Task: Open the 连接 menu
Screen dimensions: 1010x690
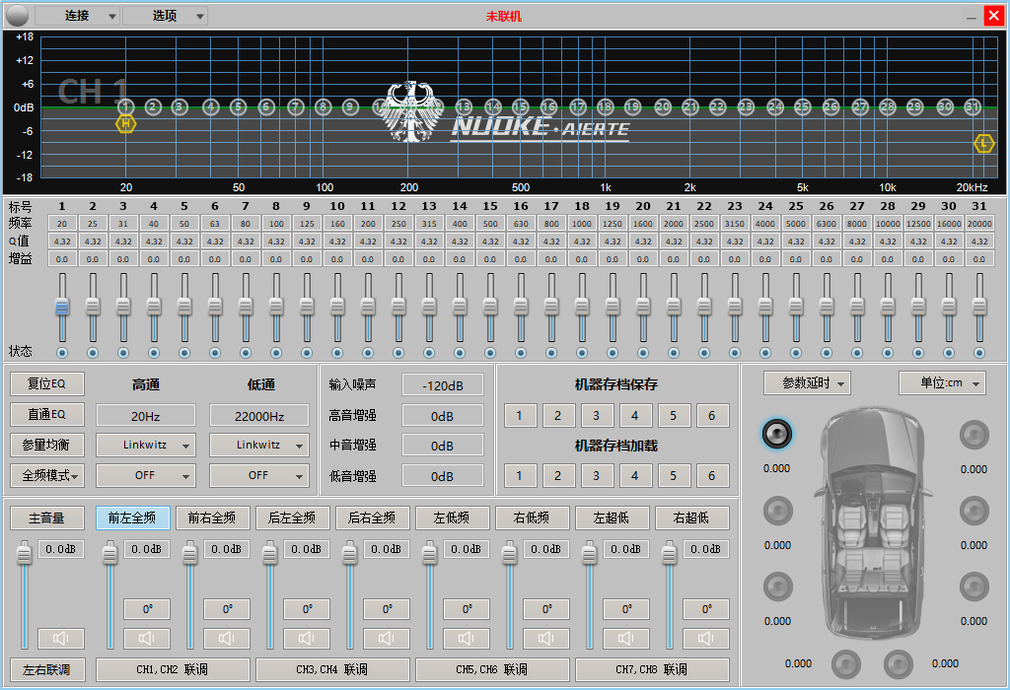Action: pos(77,16)
